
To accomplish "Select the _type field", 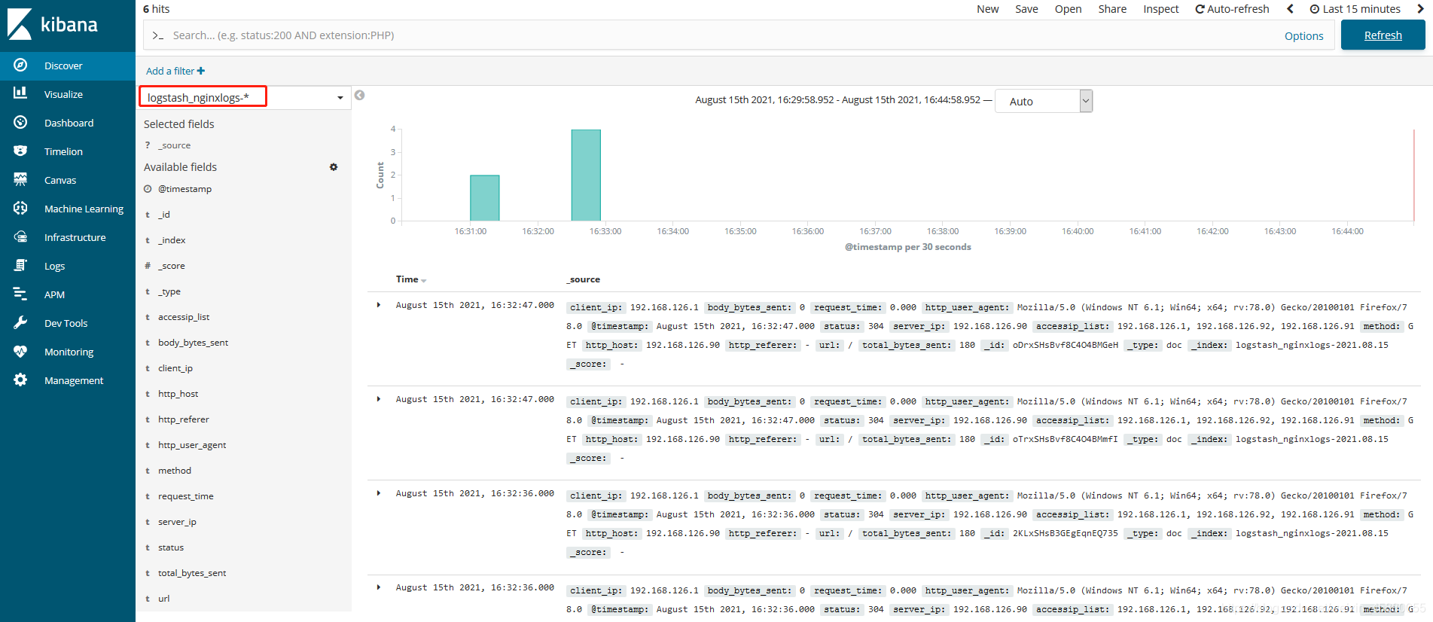I will 169,291.
